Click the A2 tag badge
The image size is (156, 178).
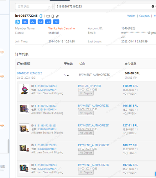[33, 22]
